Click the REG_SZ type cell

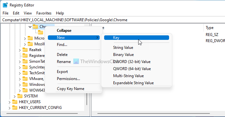click(212, 35)
